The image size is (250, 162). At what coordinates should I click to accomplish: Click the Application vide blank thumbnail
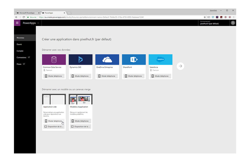(54, 99)
